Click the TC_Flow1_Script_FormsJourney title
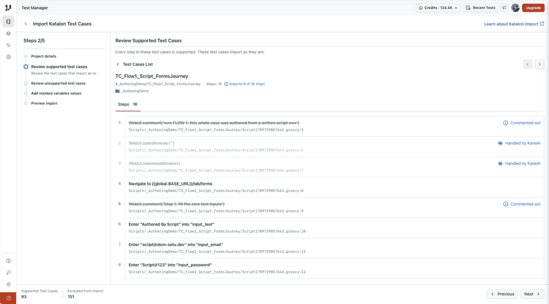This screenshot has height=304, width=549. [x=152, y=76]
